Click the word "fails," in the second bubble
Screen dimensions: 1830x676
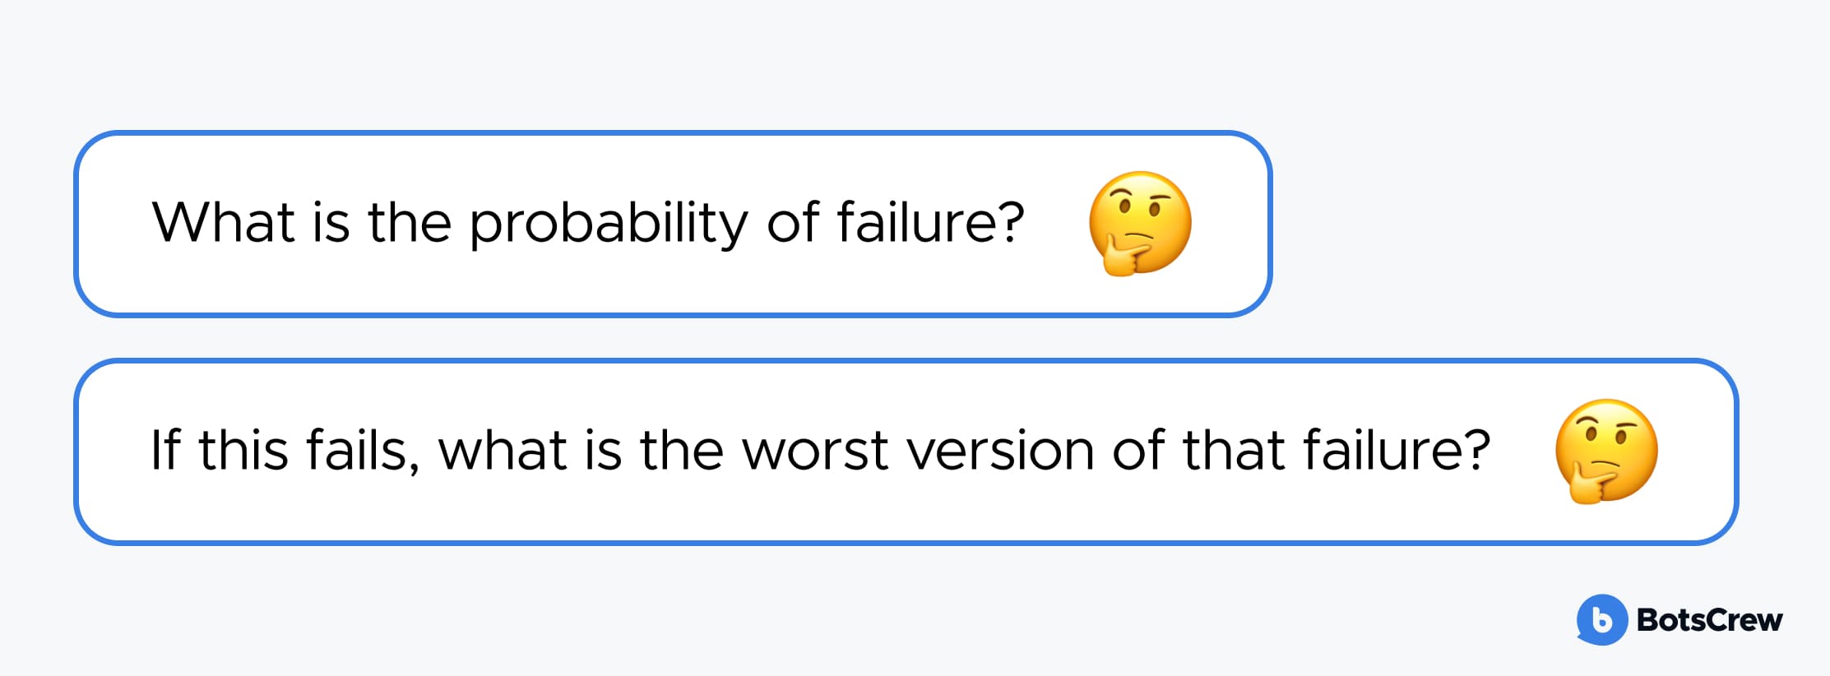coord(362,451)
